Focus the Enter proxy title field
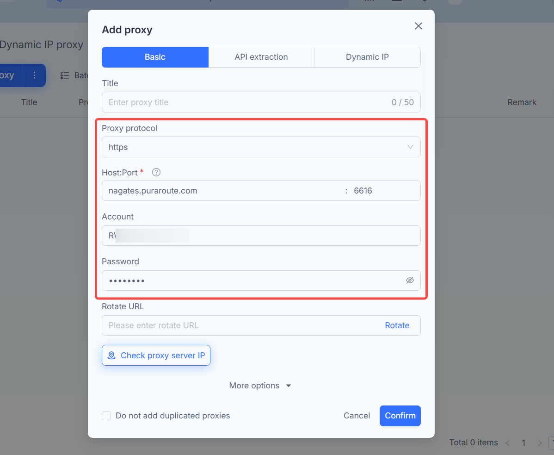 261,102
